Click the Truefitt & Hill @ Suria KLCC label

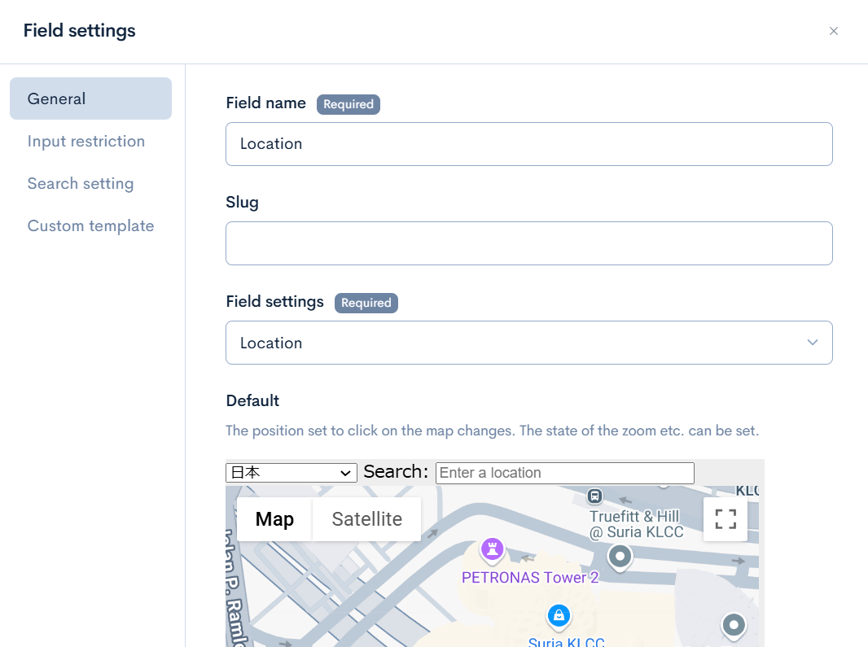[636, 525]
